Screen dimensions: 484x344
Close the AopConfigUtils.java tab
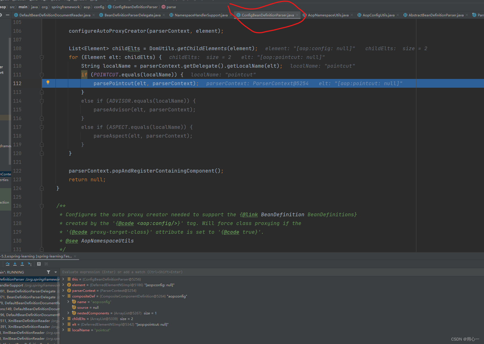coord(398,15)
